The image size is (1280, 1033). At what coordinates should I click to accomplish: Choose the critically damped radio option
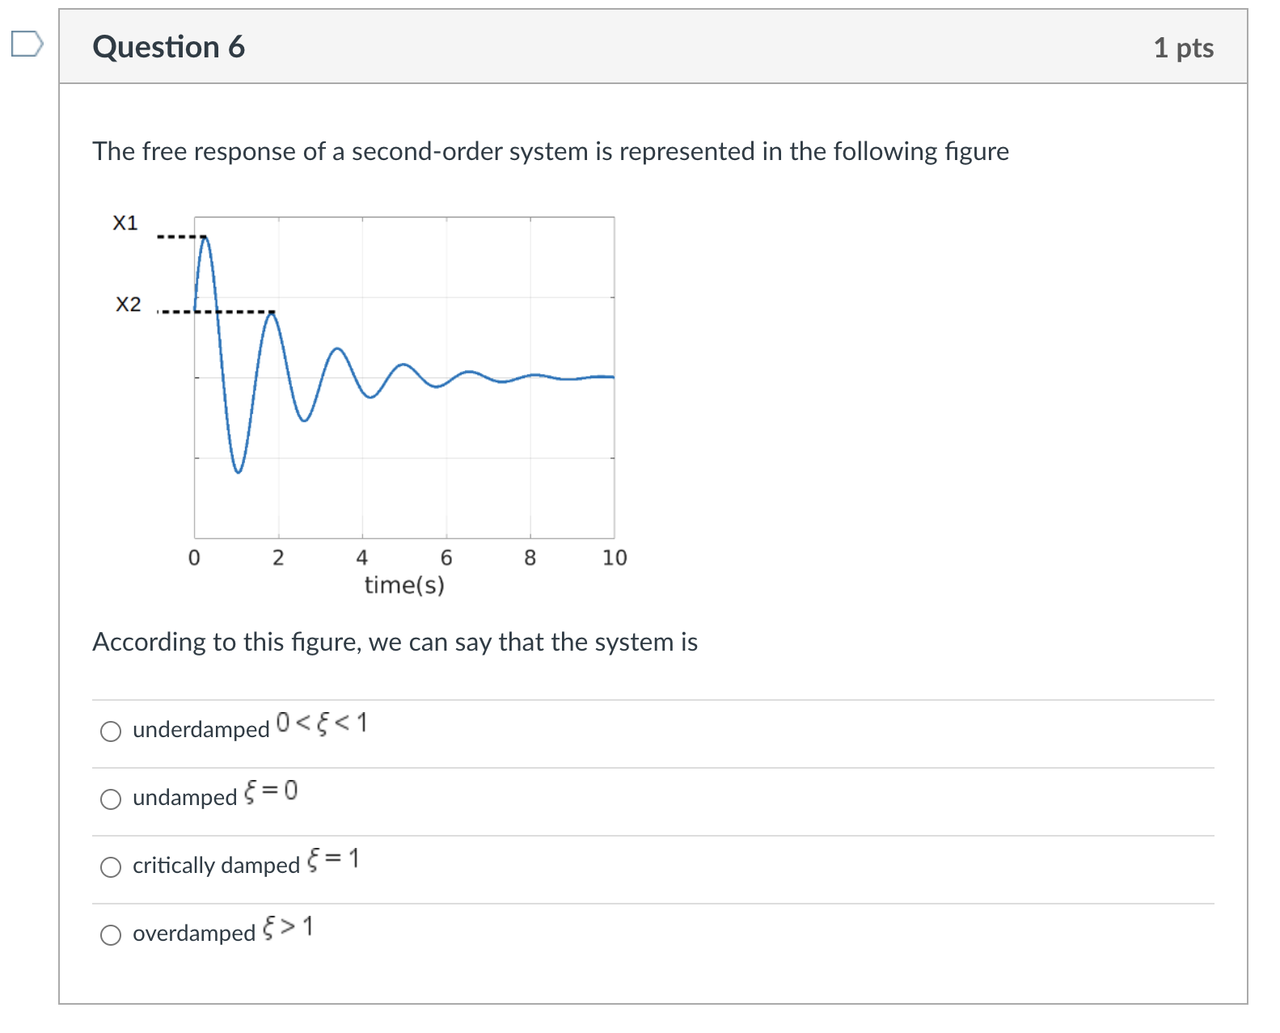pyautogui.click(x=111, y=867)
